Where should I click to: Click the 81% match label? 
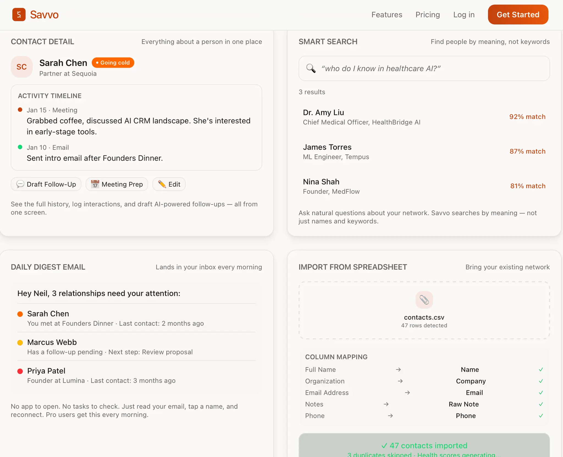(x=528, y=186)
